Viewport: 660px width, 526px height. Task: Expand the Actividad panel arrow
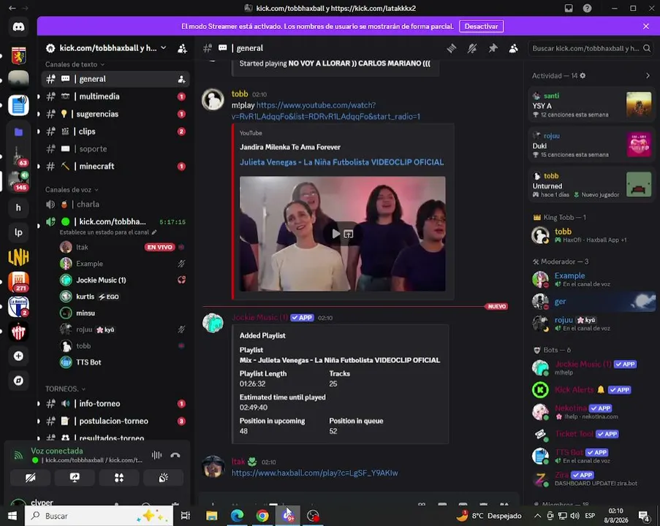coord(648,76)
